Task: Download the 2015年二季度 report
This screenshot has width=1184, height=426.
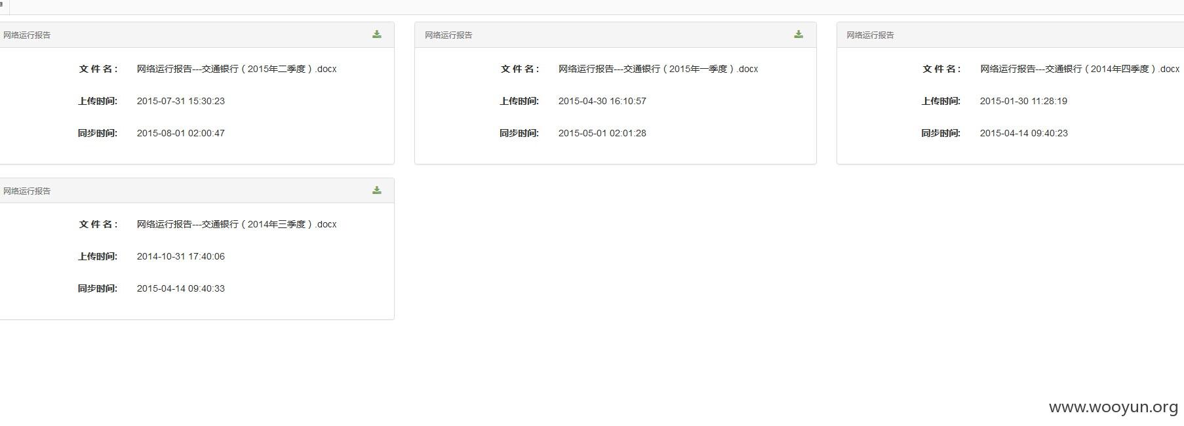Action: 377,35
